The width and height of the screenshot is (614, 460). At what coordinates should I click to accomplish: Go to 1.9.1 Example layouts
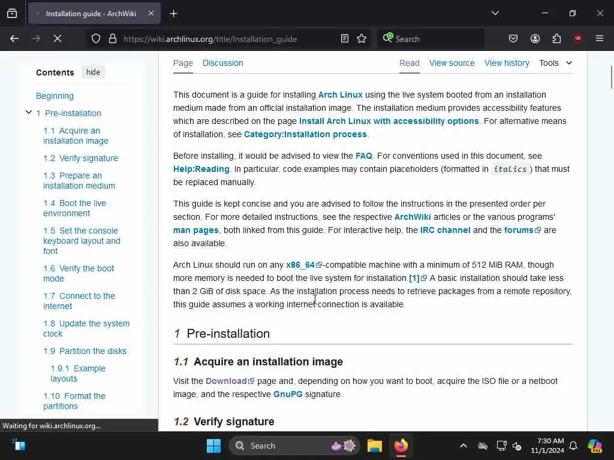(78, 374)
